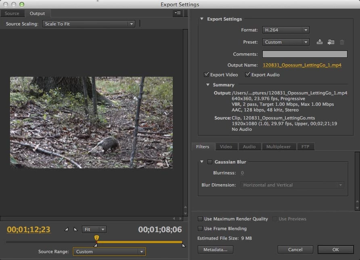Click the Import Preset icon
Image resolution: width=360 pixels, height=260 pixels.
pos(331,42)
